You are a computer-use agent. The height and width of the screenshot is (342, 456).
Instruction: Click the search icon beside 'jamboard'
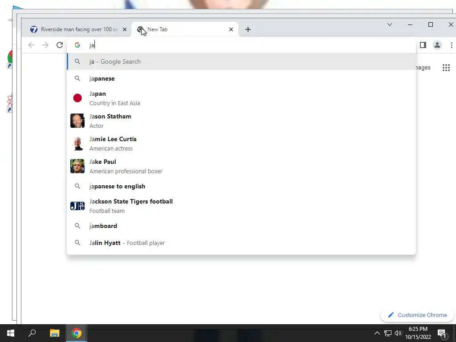[77, 226]
